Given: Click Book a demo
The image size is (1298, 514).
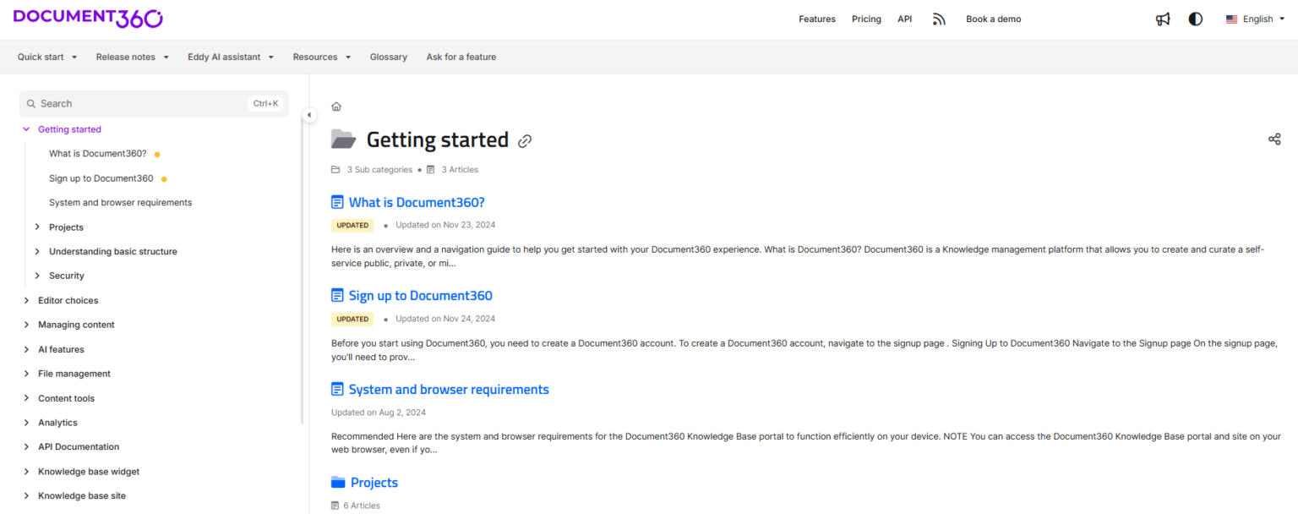Looking at the screenshot, I should click(993, 19).
